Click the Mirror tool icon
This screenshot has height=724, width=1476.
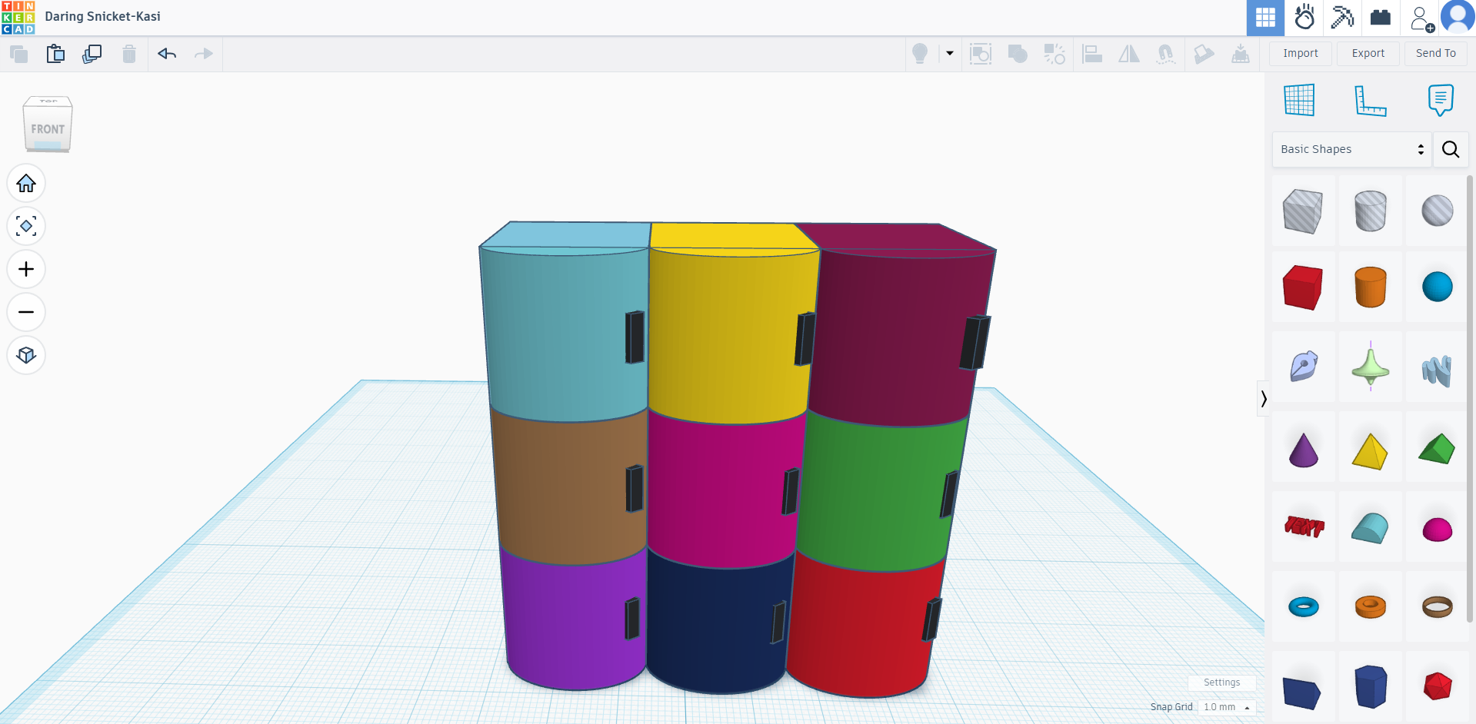pos(1129,54)
